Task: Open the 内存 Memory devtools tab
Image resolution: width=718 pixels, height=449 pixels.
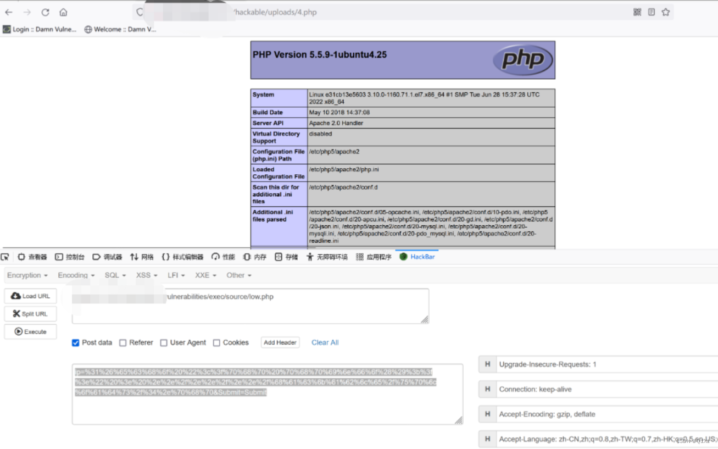Action: [x=255, y=257]
